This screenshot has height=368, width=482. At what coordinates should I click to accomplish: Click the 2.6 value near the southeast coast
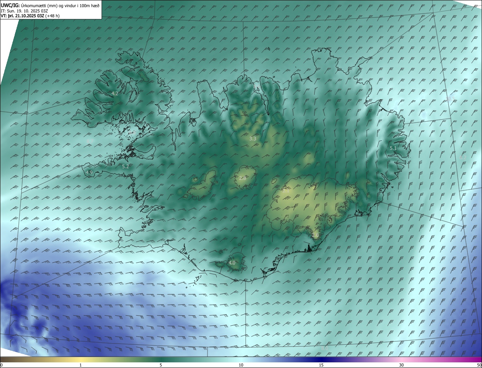click(315, 235)
